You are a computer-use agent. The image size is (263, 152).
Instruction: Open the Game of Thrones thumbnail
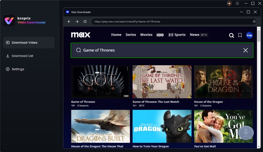coord(101,82)
